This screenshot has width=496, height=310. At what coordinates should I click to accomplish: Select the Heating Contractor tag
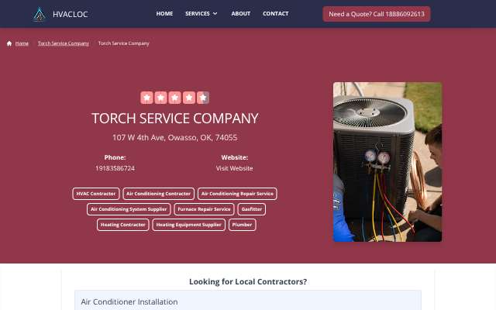click(123, 225)
